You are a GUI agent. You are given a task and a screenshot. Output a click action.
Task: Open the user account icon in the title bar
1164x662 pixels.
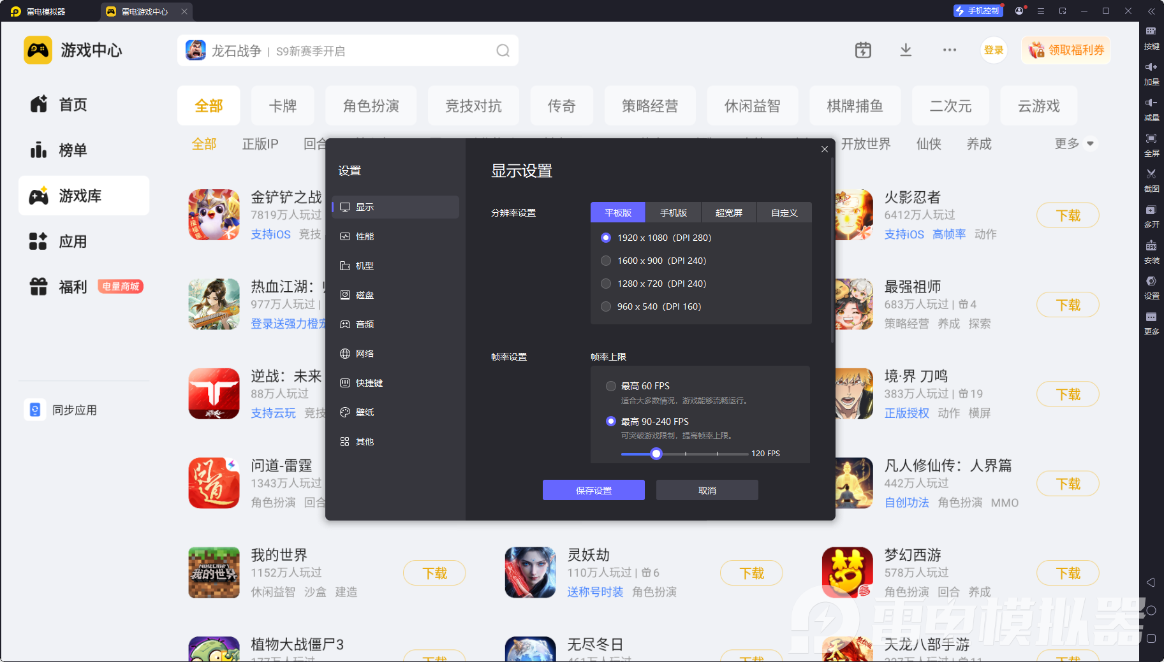(1019, 11)
